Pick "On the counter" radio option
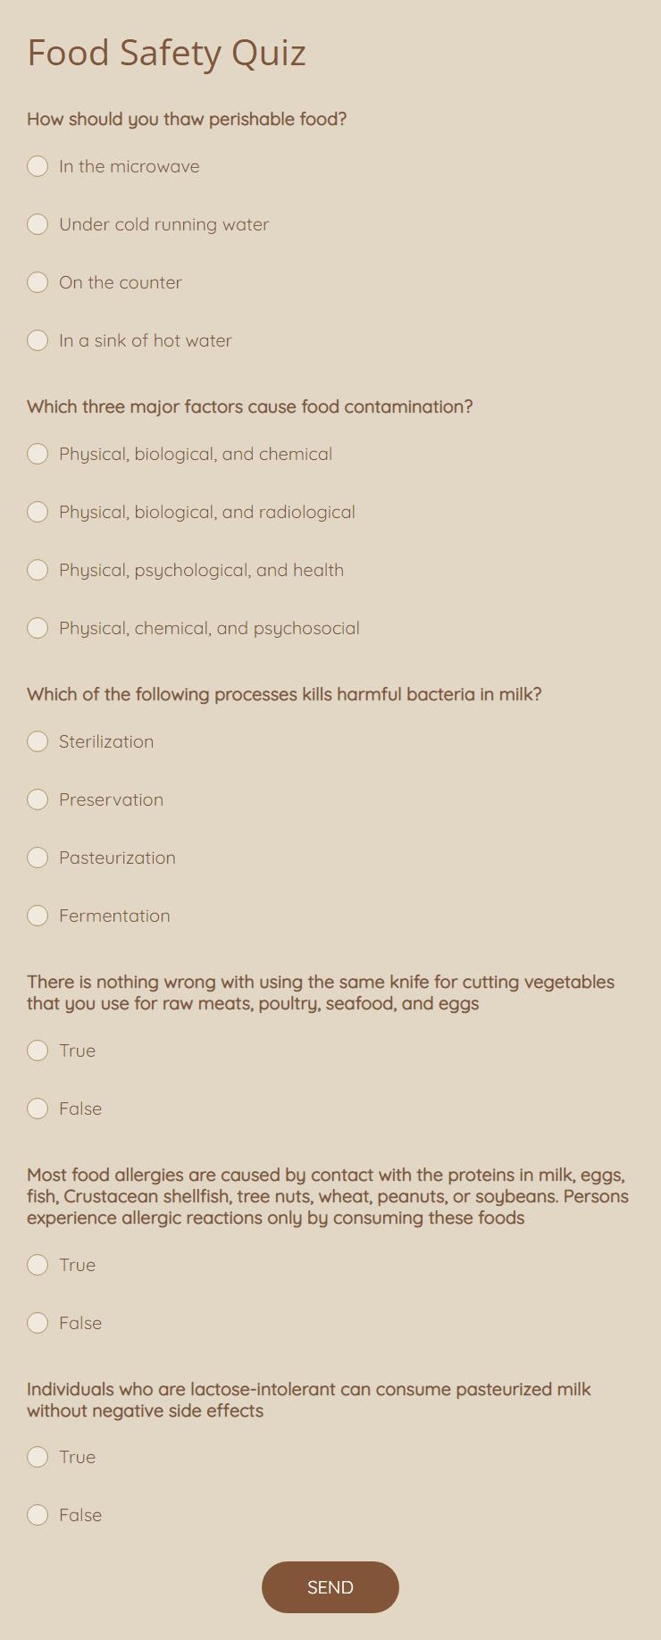This screenshot has width=661, height=1640. coord(38,282)
